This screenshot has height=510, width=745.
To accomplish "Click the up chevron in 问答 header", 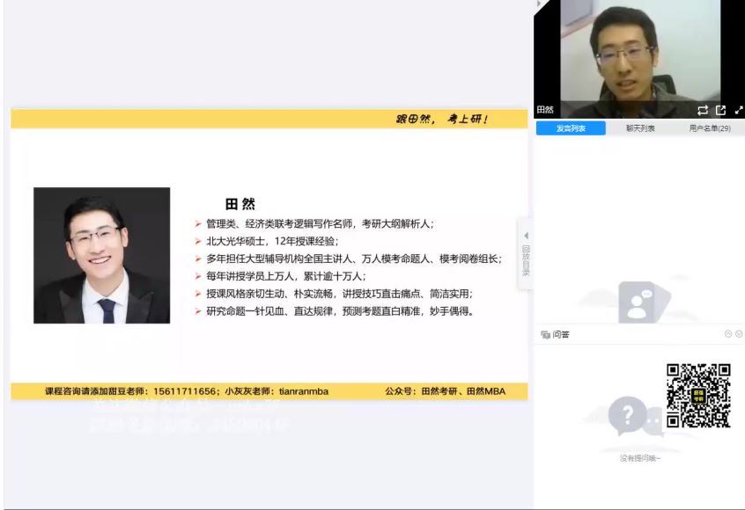I will (728, 334).
